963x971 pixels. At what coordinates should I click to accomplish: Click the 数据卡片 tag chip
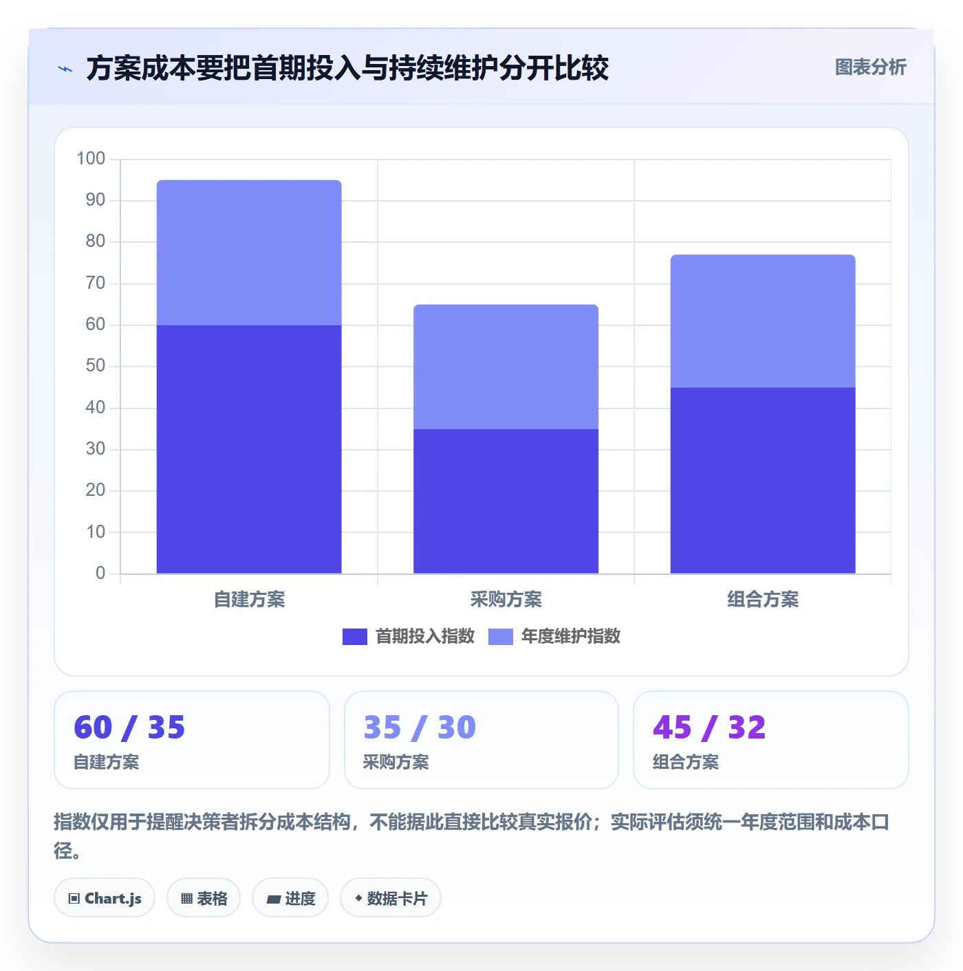pos(391,898)
